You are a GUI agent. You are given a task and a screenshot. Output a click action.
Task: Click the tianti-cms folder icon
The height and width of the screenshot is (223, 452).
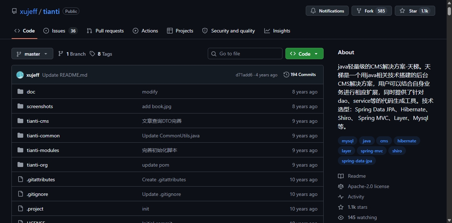[20, 121]
